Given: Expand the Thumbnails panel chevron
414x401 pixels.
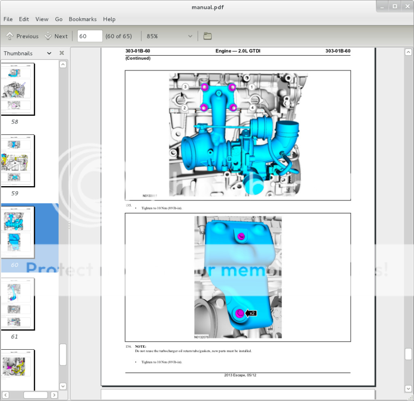Looking at the screenshot, I should point(49,53).
